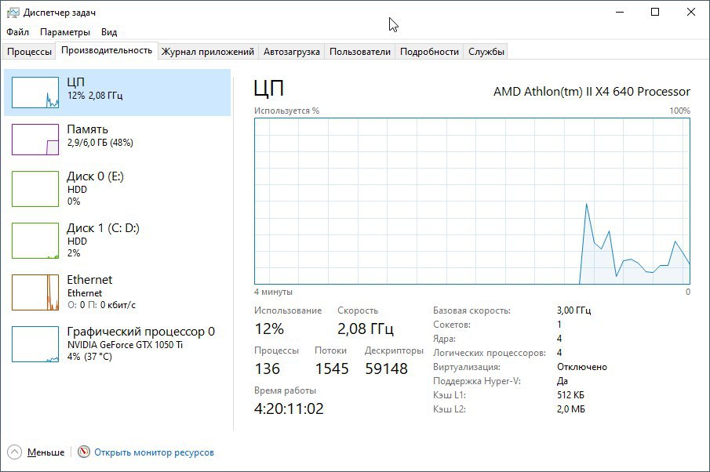
Task: Click the memory usage 2,9/6,0 ГБ (48%) text
Action: (x=100, y=143)
